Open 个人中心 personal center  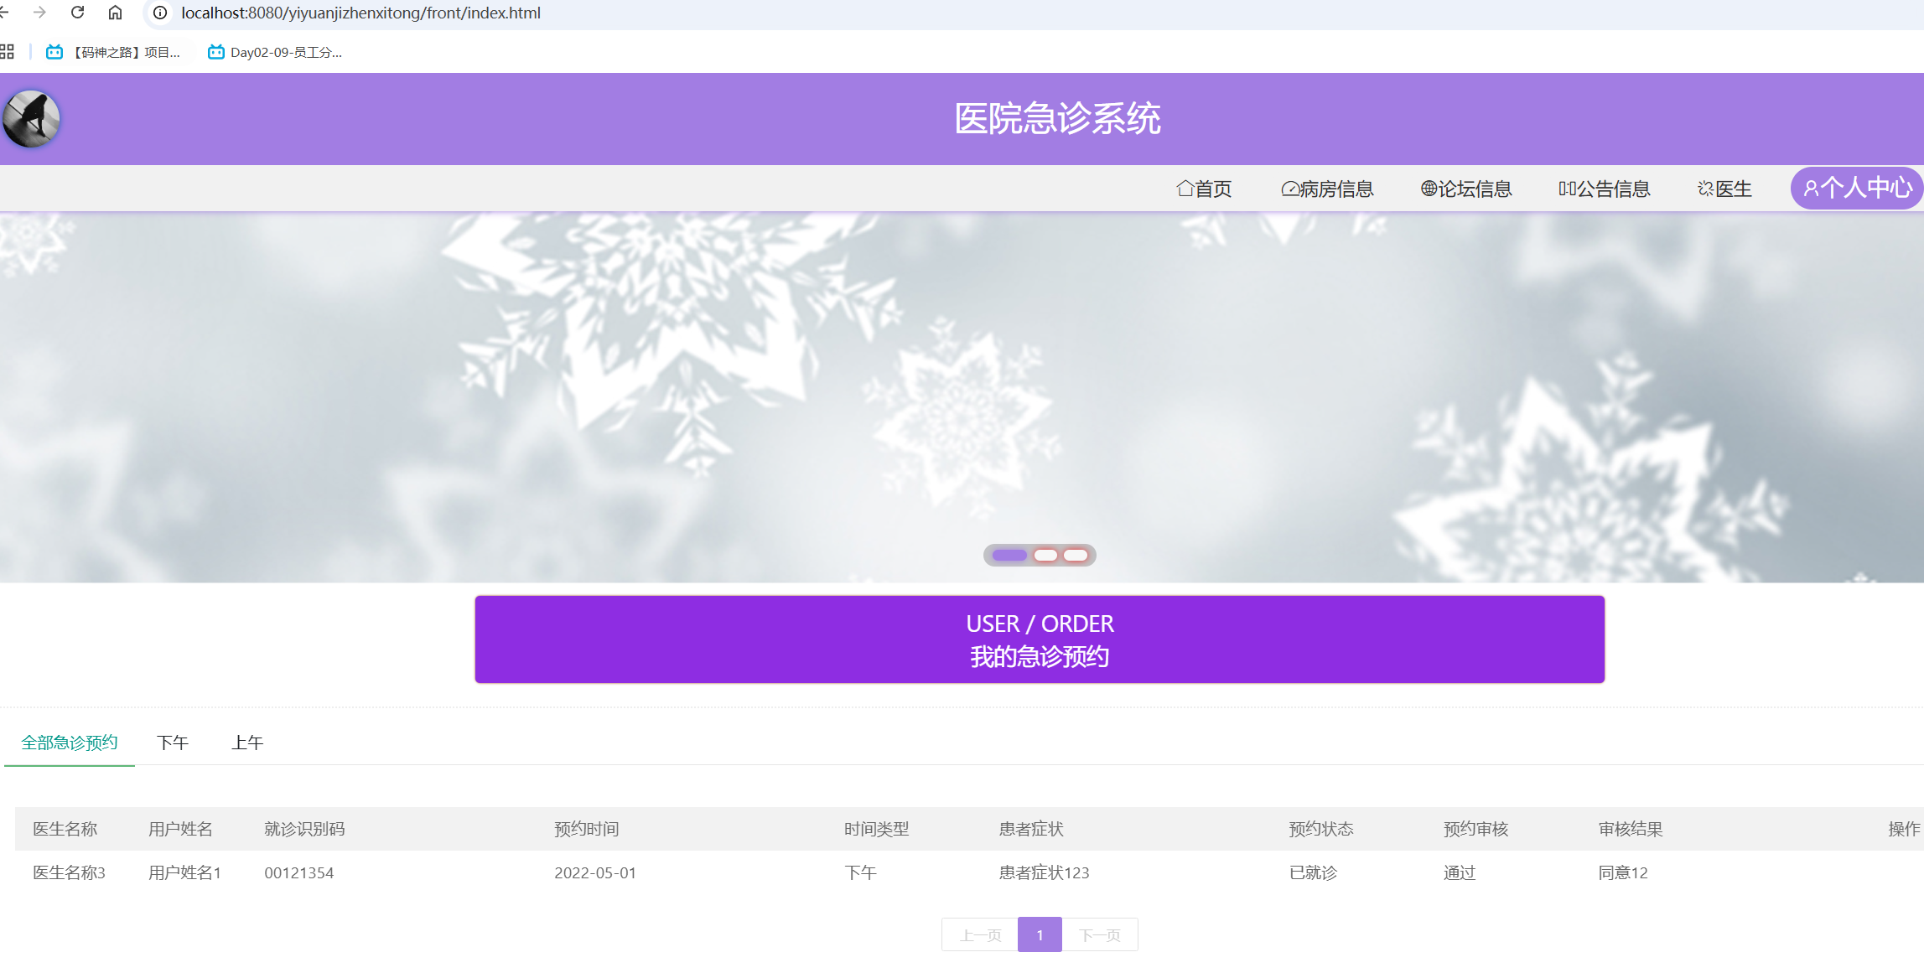(1857, 188)
